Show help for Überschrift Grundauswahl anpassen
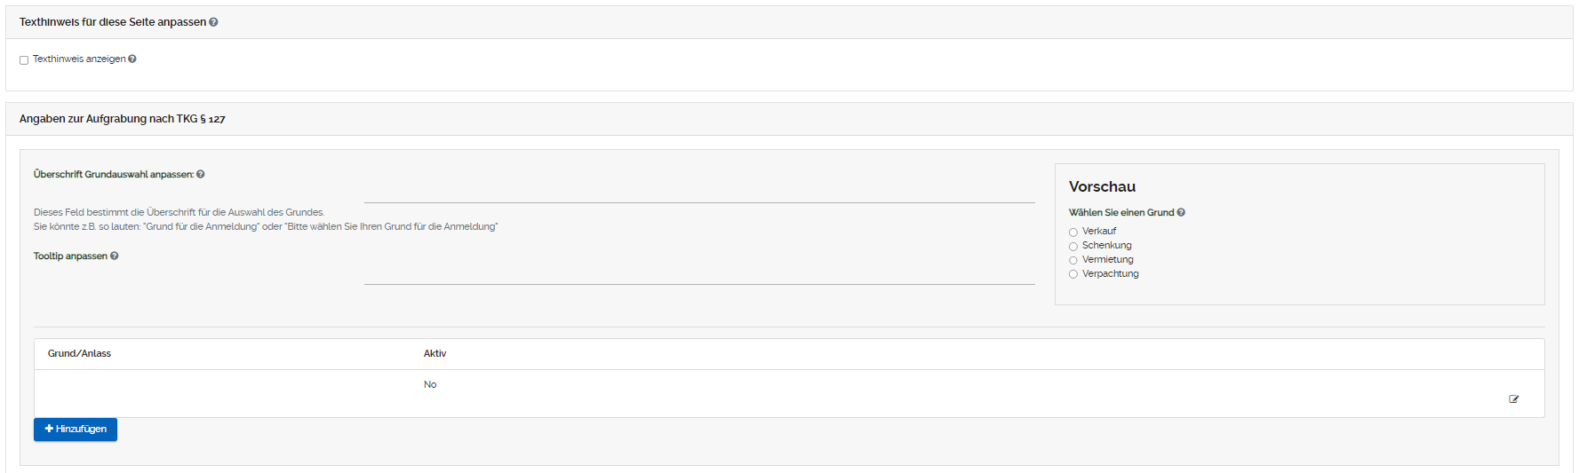 (201, 175)
